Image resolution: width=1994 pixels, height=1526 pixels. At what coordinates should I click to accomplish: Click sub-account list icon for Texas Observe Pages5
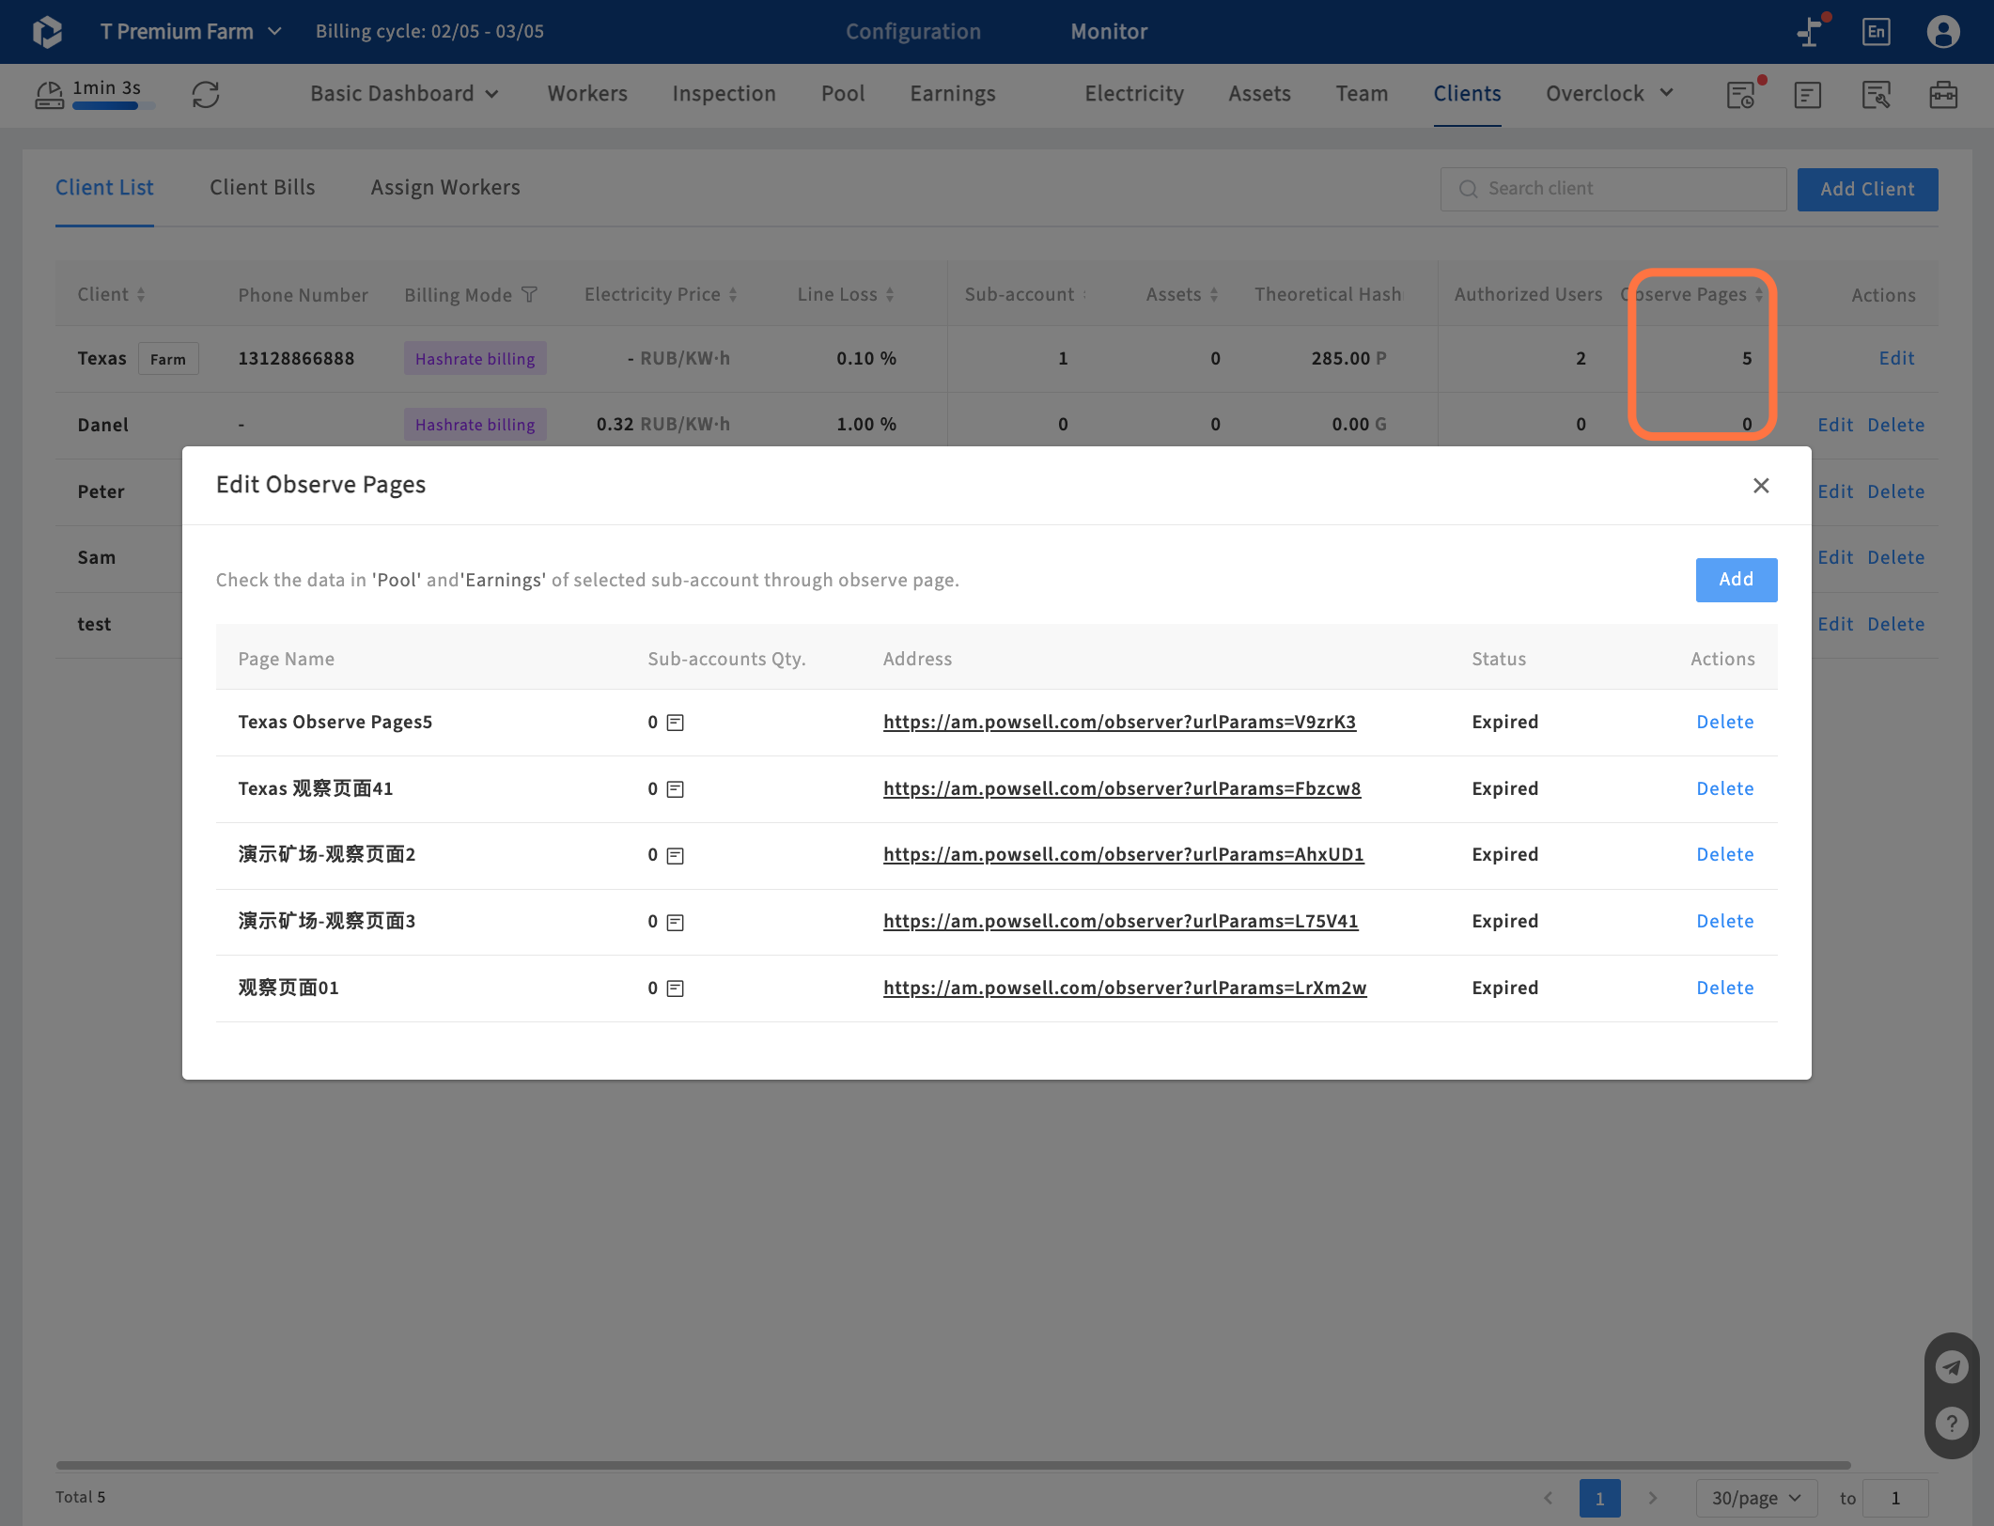pos(675,723)
